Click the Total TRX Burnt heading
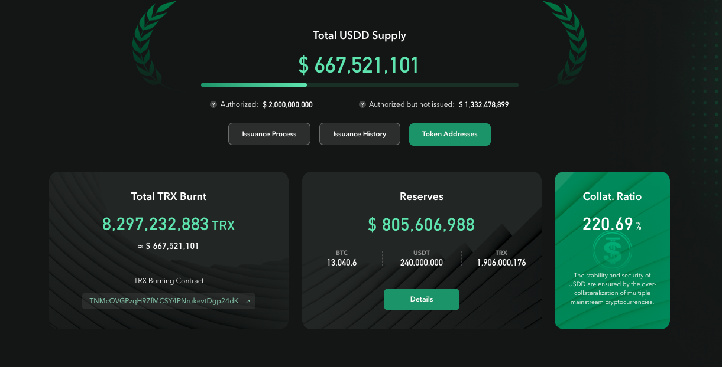The image size is (722, 367). [169, 196]
